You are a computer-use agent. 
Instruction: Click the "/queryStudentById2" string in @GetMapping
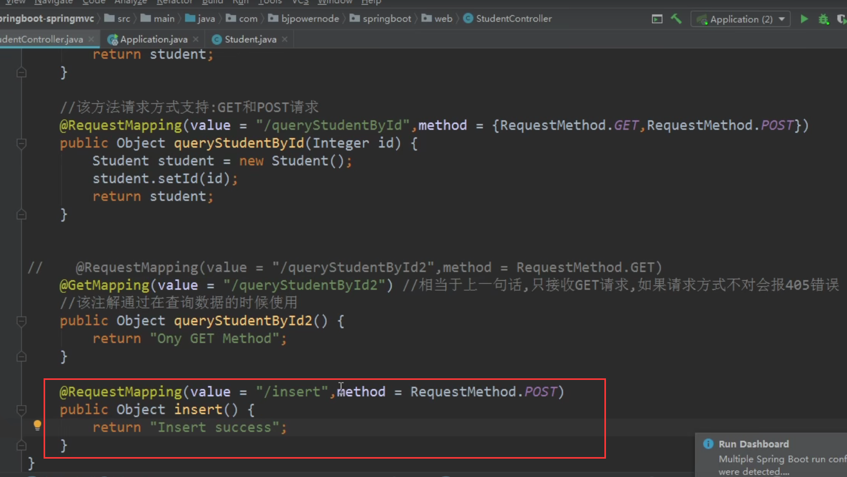click(x=305, y=285)
